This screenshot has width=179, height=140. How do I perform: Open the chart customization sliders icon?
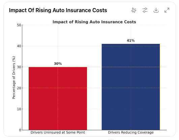pos(145,10)
